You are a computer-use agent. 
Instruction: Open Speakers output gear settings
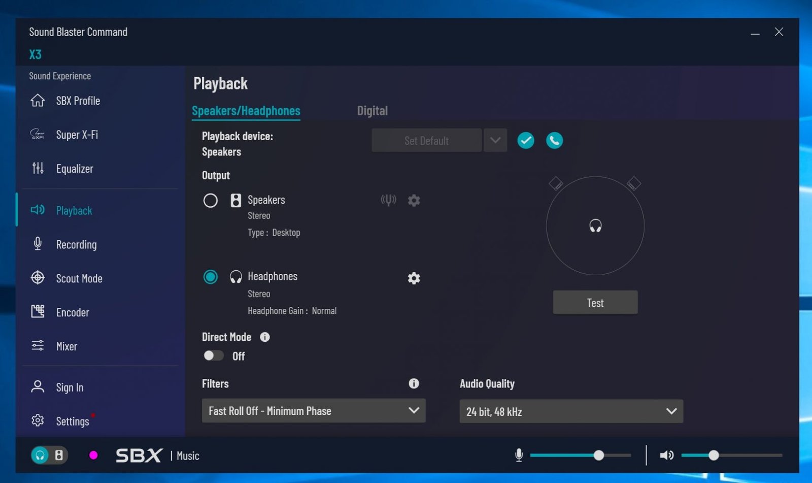pyautogui.click(x=414, y=200)
